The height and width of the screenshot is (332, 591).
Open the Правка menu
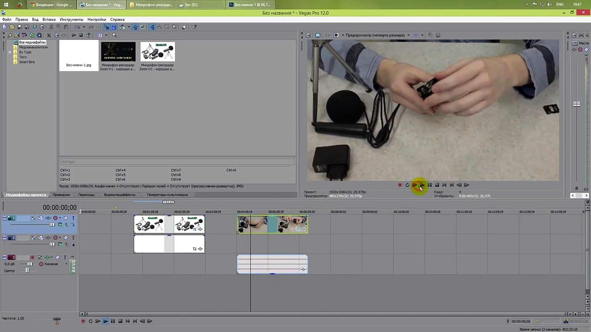click(22, 19)
